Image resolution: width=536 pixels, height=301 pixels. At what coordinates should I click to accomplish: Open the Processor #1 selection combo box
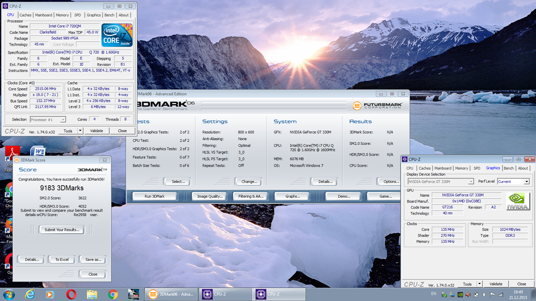tap(48, 119)
